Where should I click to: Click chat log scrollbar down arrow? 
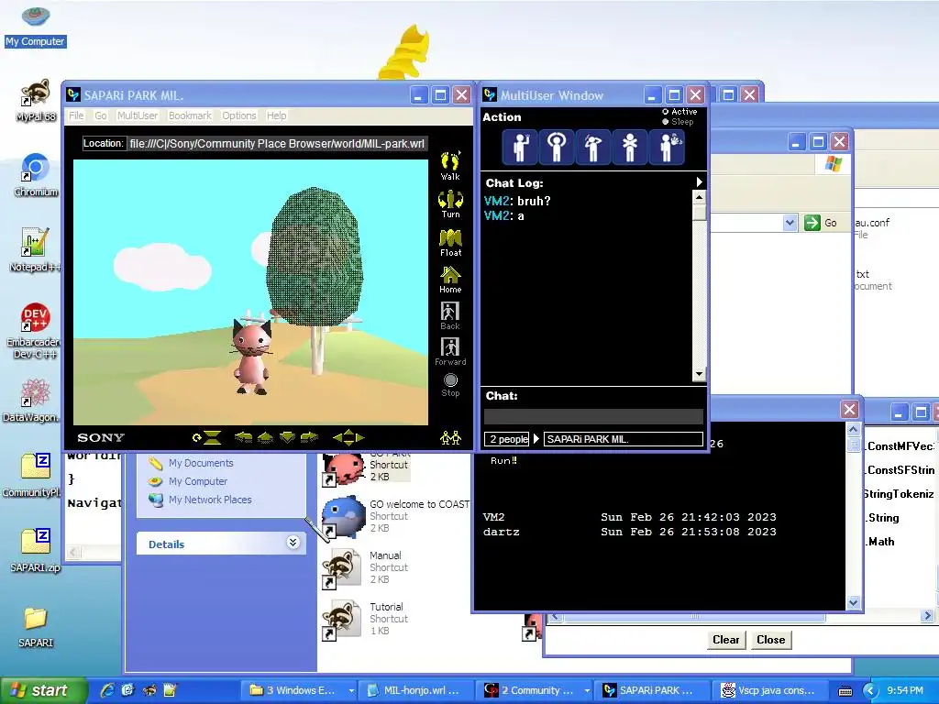(699, 375)
